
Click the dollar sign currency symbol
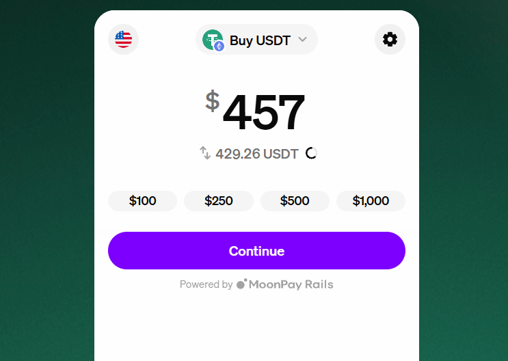point(213,101)
